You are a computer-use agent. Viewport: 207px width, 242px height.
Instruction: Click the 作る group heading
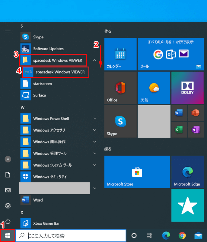[x=108, y=31]
